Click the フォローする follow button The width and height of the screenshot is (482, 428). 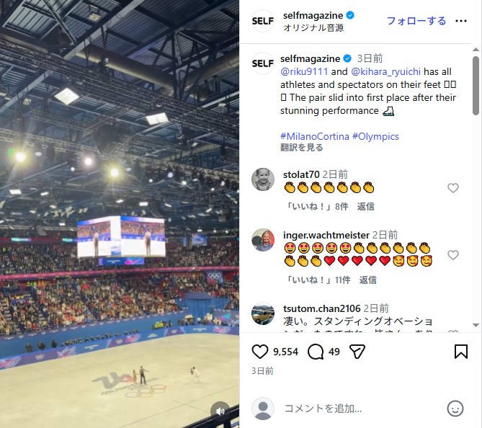416,21
